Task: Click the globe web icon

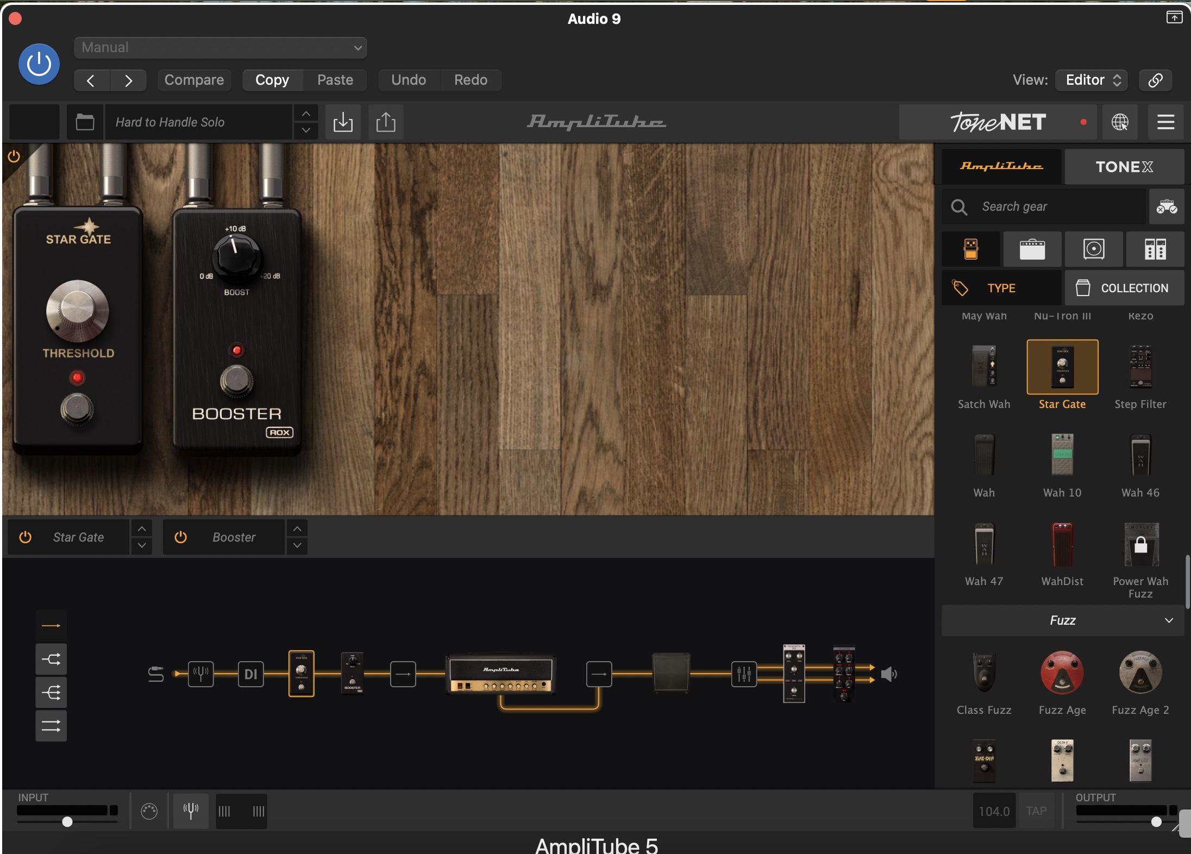Action: click(1120, 122)
